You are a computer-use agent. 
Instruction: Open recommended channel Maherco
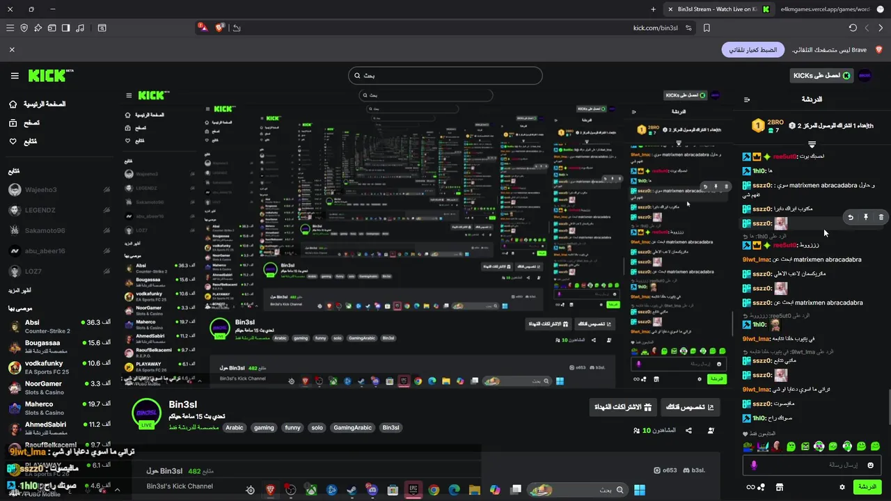pos(59,408)
